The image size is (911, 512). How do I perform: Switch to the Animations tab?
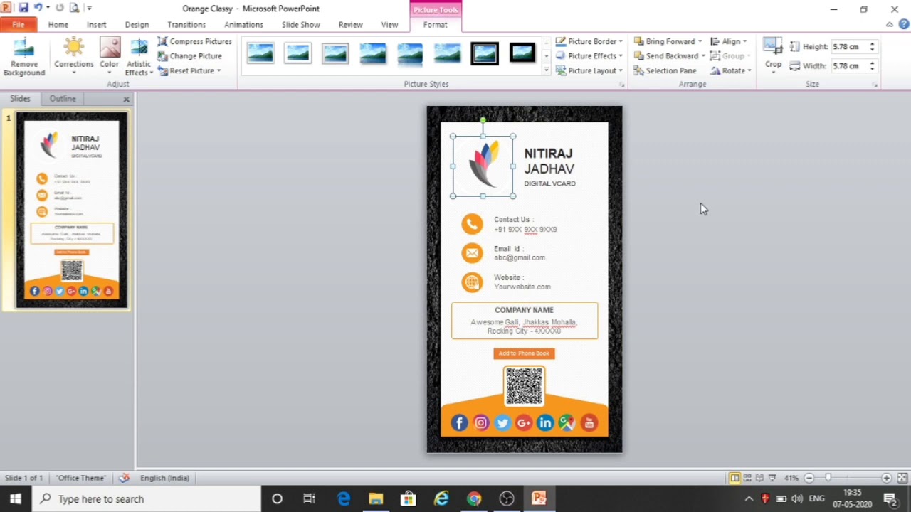243,24
